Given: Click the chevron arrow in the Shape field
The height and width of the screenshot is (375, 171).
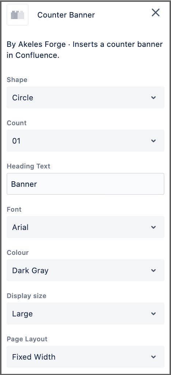Looking at the screenshot, I should (153, 97).
